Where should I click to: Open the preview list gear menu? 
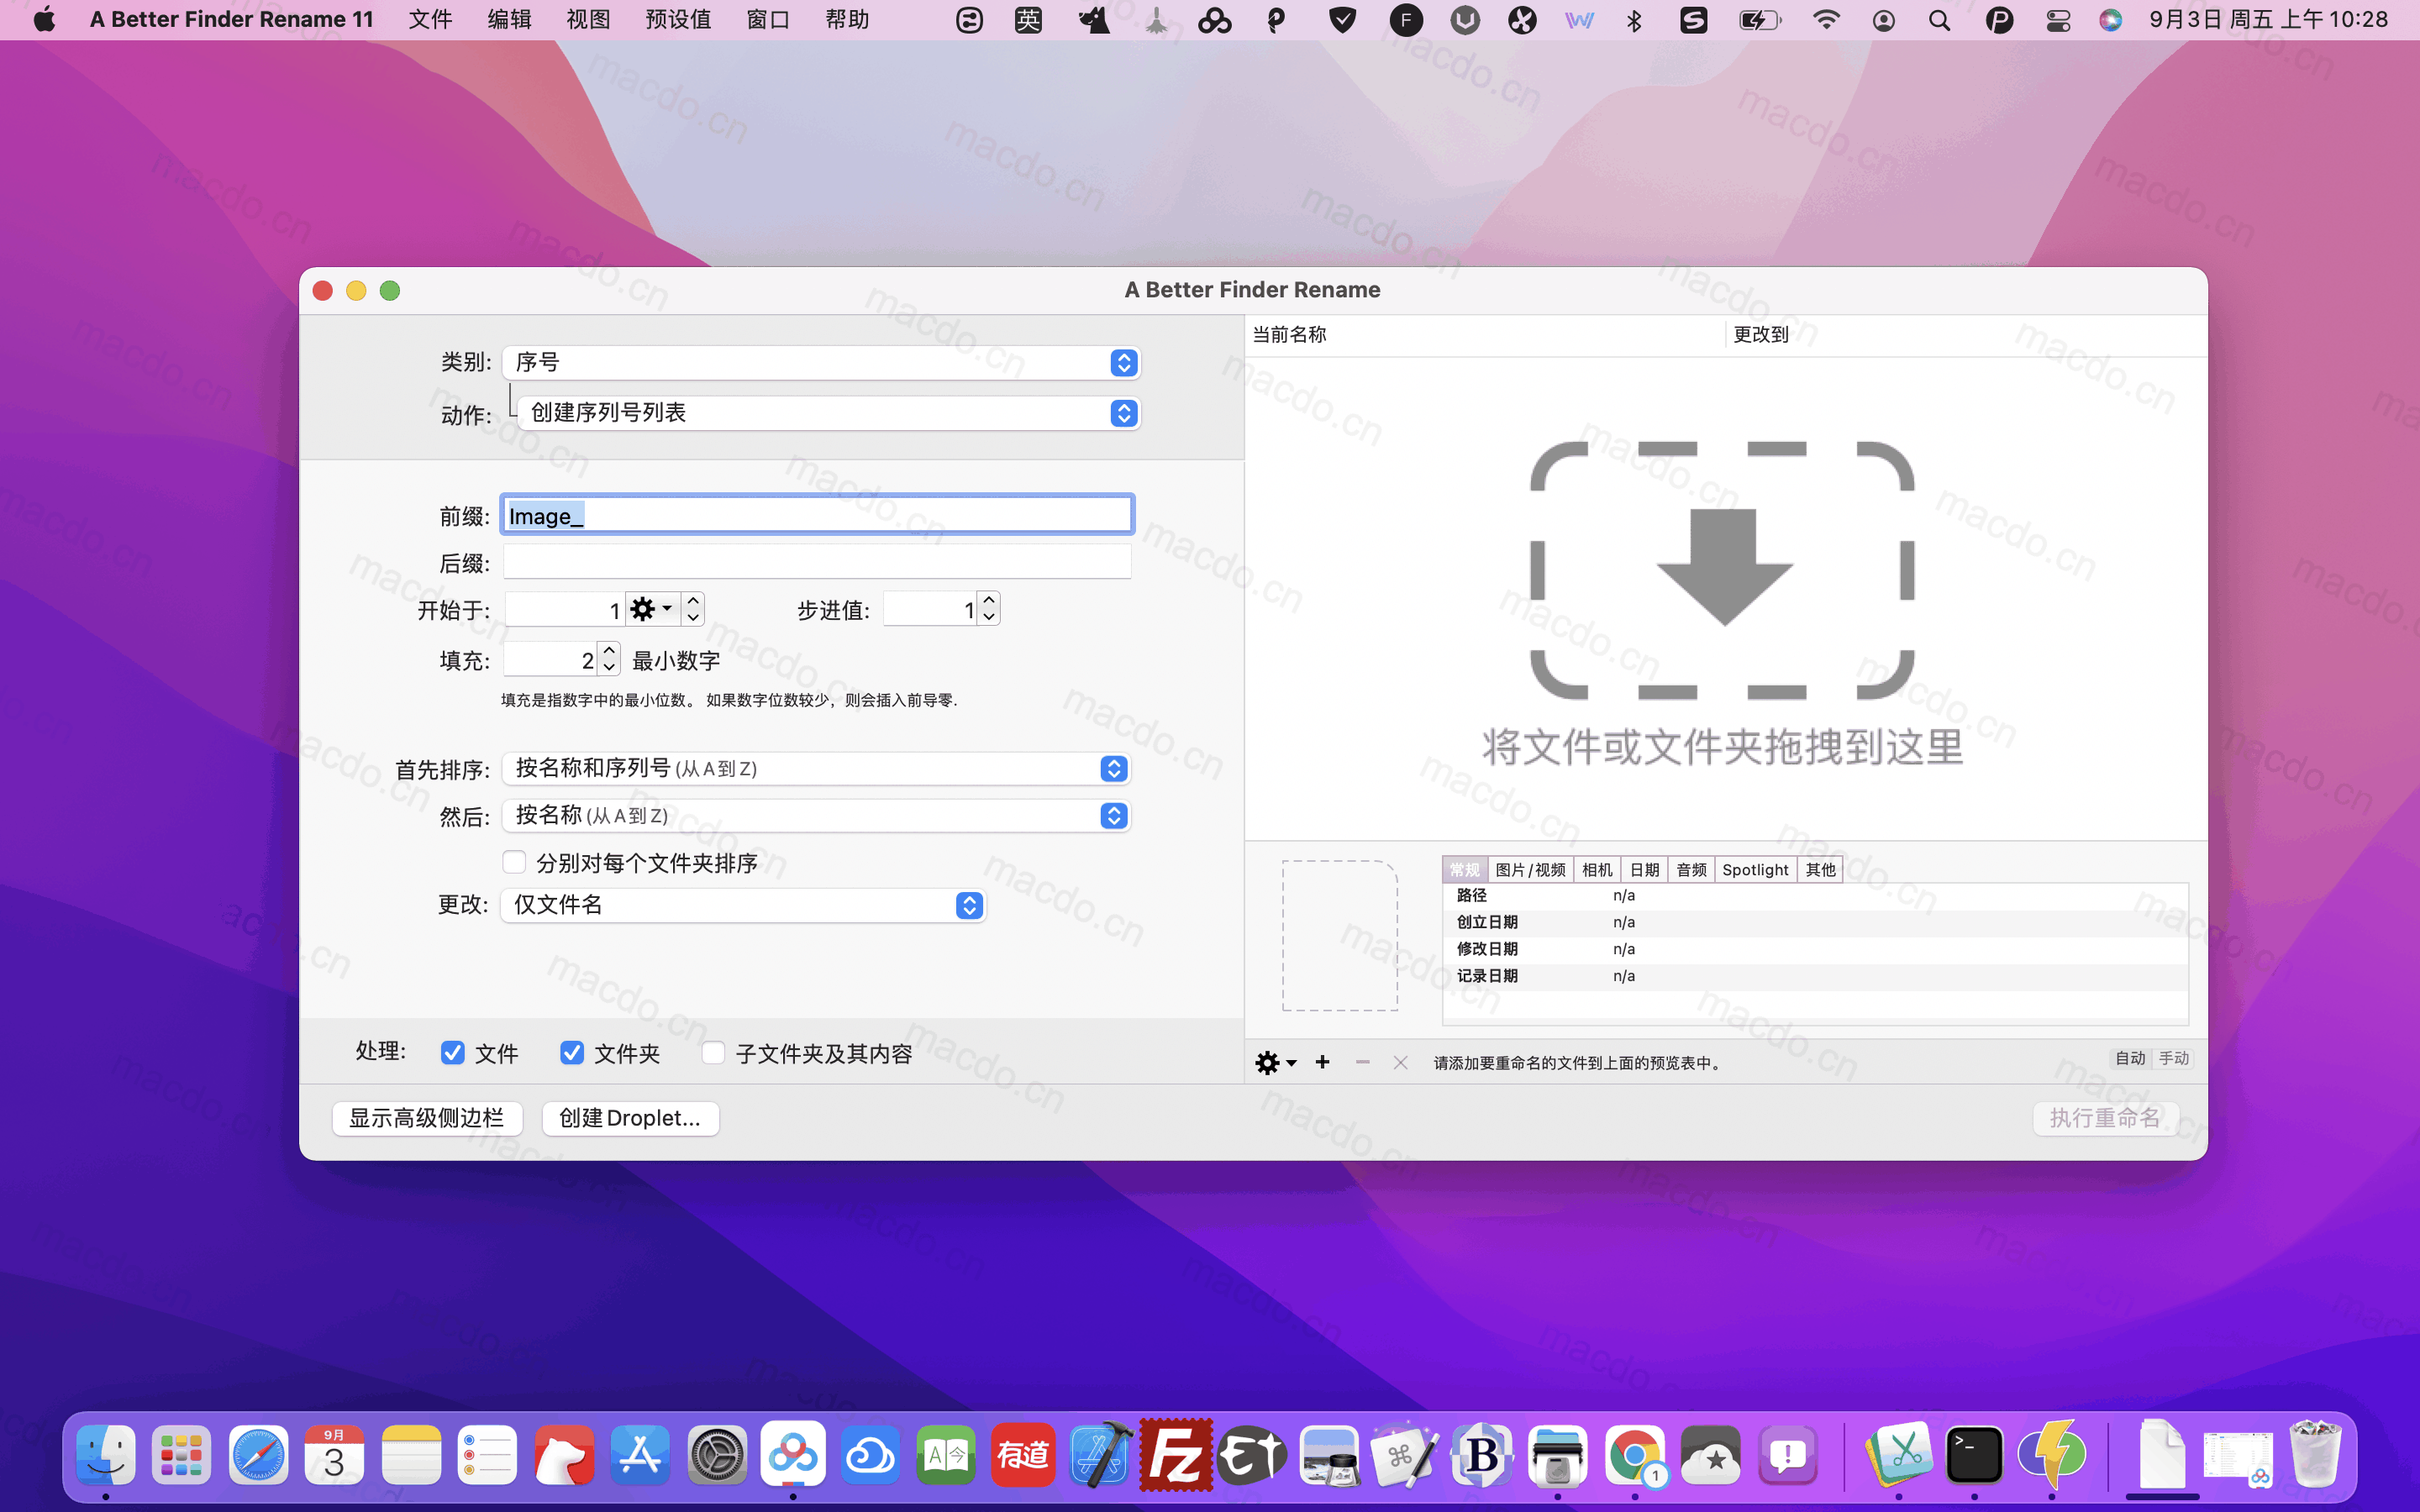click(1275, 1062)
